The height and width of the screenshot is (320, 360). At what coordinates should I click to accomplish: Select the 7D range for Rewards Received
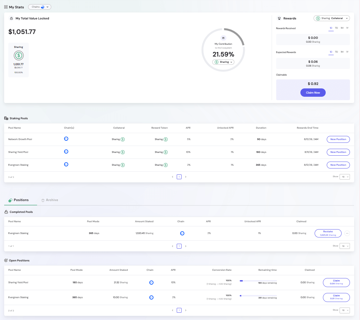coord(336,28)
